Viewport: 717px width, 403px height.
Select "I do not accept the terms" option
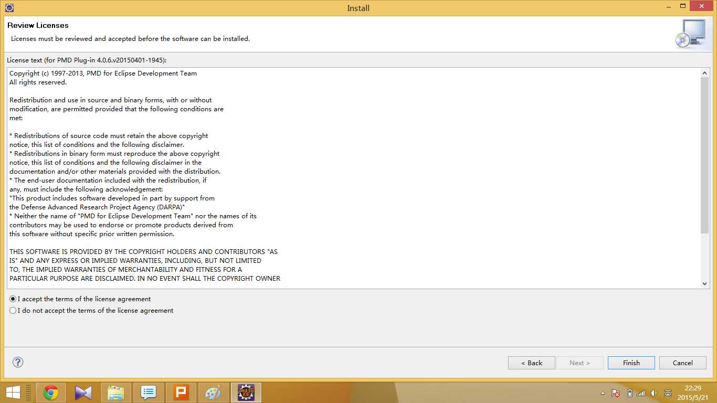click(x=91, y=310)
